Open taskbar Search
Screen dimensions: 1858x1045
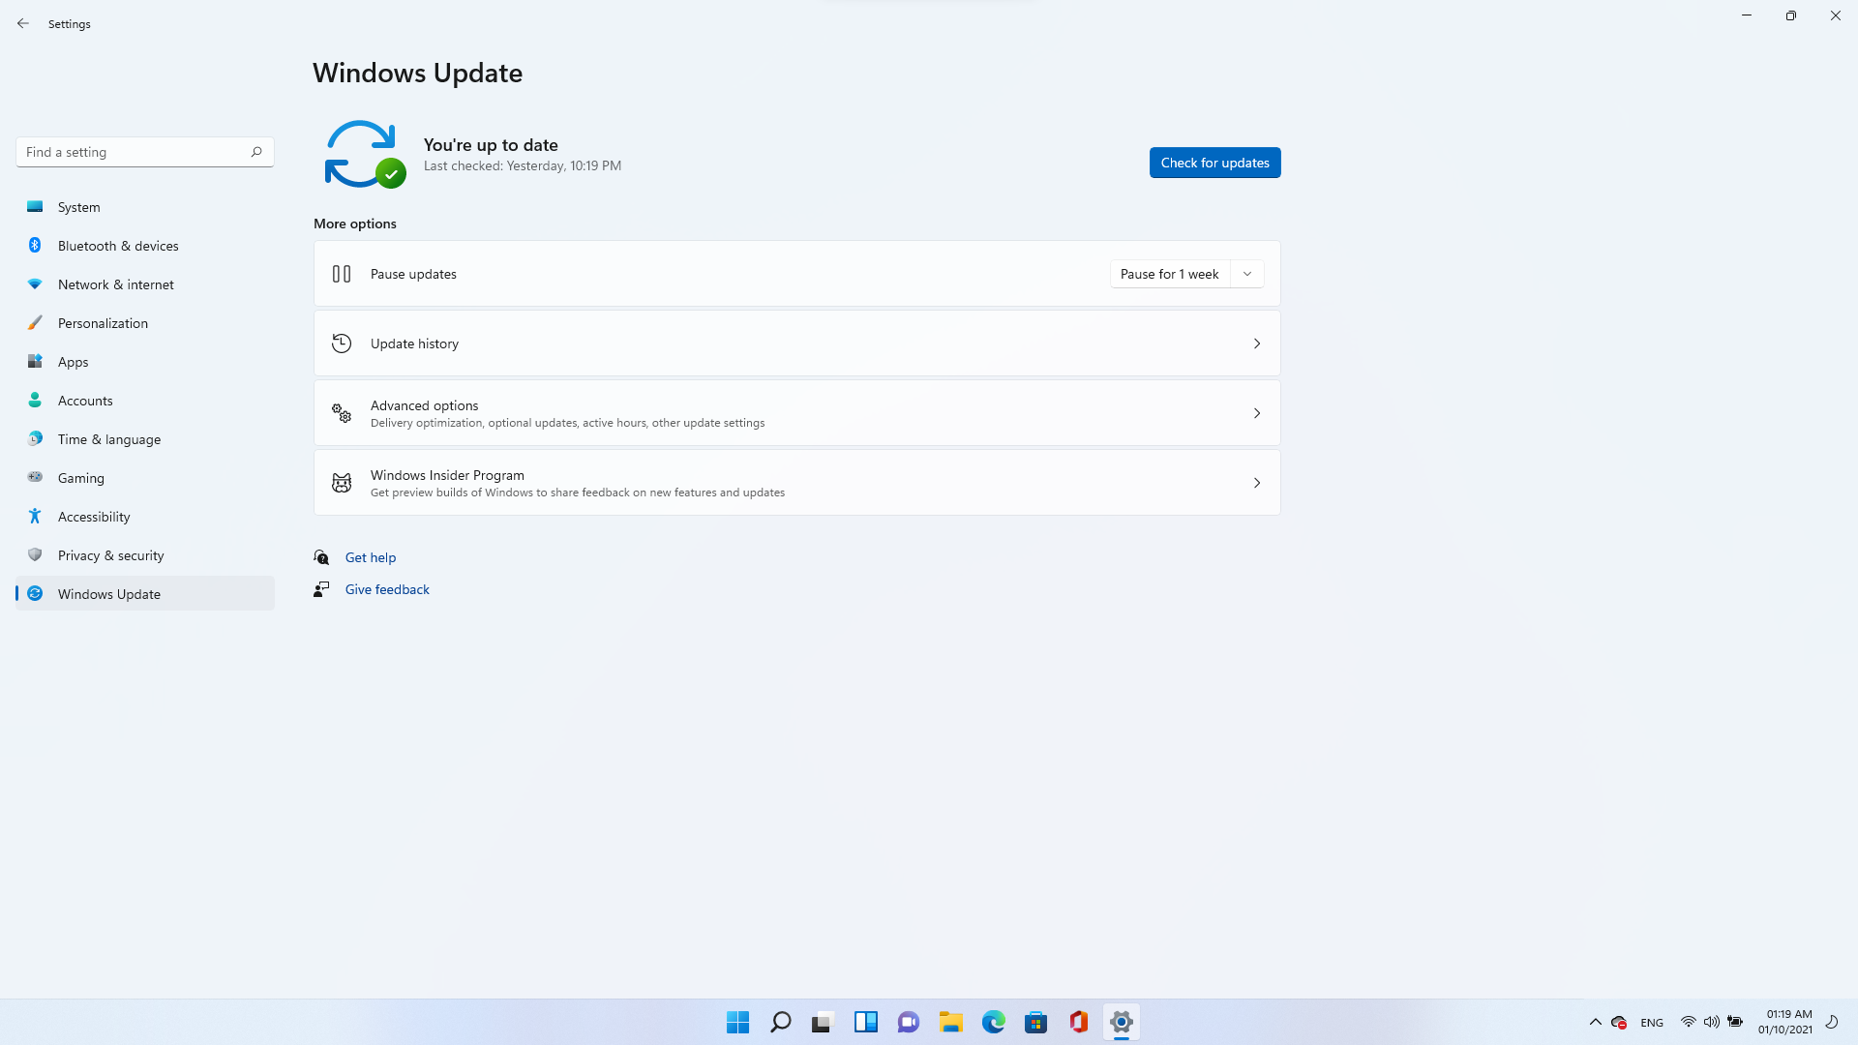[x=781, y=1022]
